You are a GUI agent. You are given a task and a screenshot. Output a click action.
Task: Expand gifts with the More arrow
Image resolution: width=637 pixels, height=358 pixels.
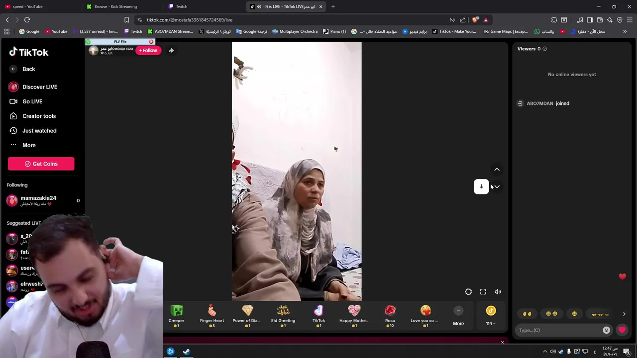tap(458, 311)
